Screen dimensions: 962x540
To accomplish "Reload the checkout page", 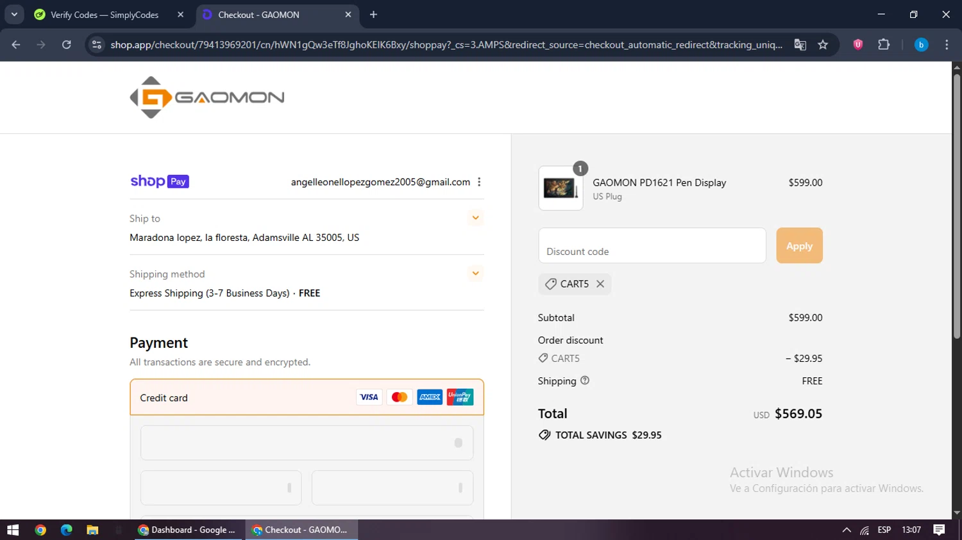I will tap(66, 45).
